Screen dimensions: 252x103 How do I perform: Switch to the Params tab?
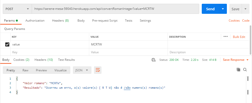[11, 21]
